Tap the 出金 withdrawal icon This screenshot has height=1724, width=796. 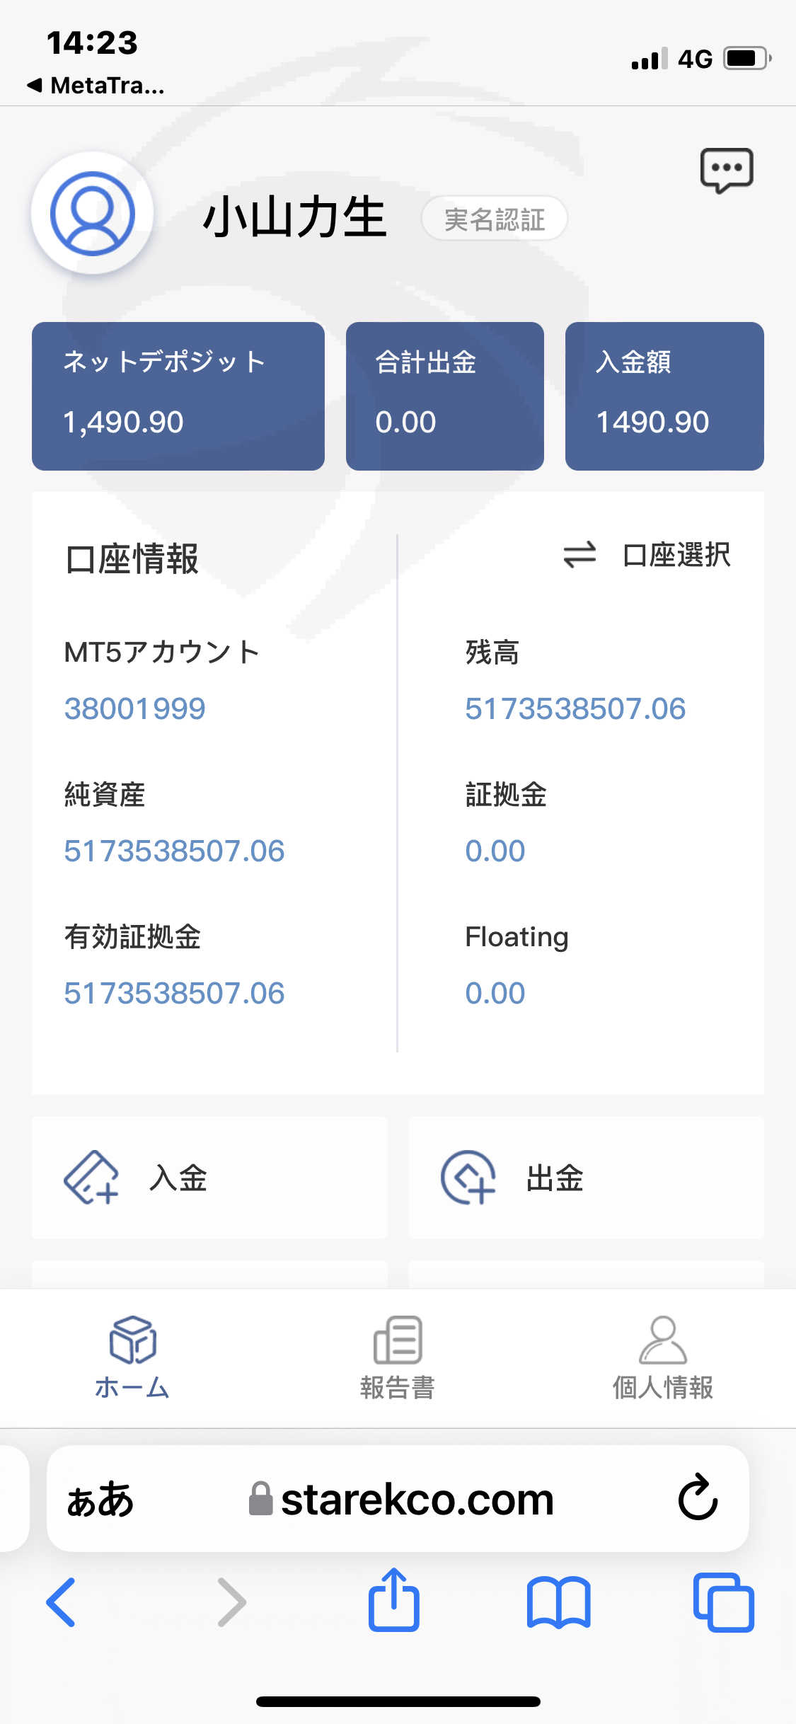click(468, 1178)
